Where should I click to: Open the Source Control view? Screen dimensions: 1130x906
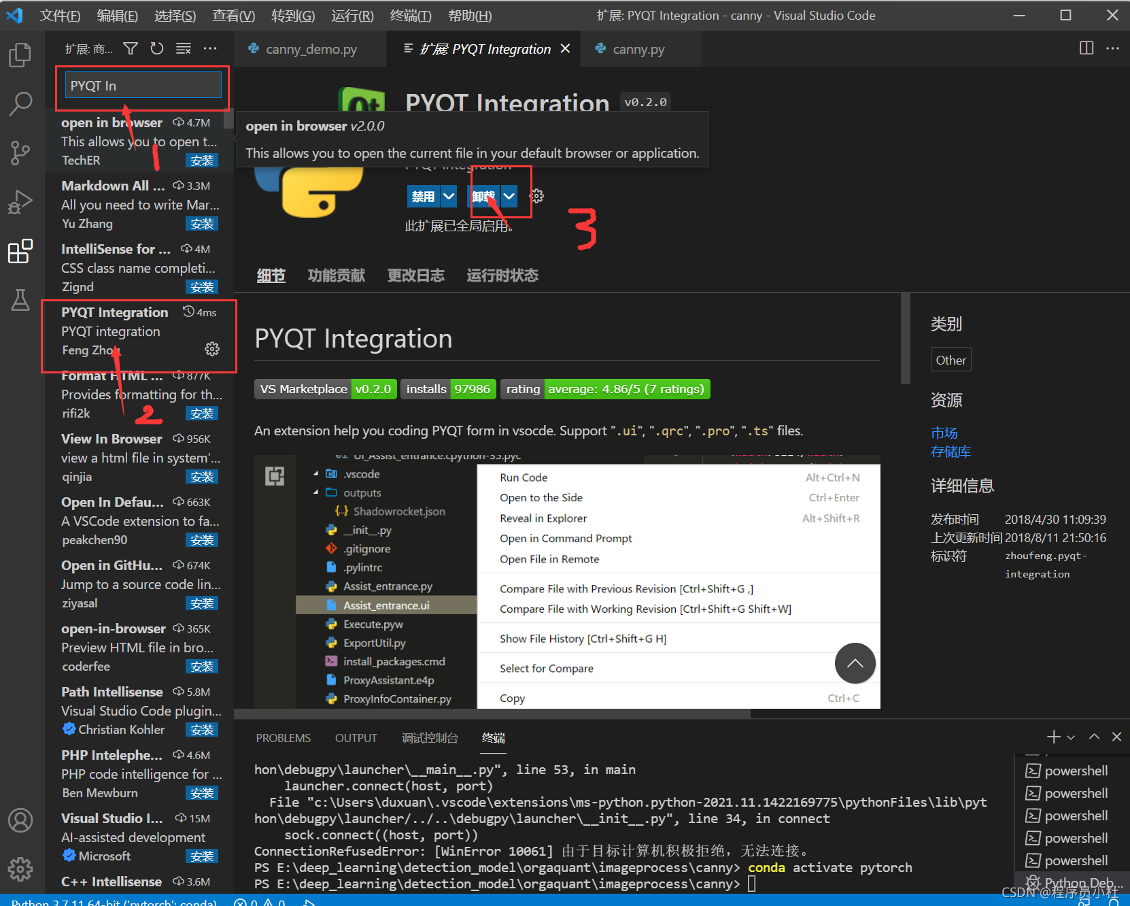(20, 153)
